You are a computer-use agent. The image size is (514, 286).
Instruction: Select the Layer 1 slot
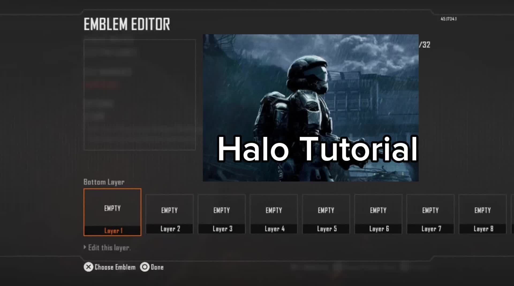tap(112, 212)
